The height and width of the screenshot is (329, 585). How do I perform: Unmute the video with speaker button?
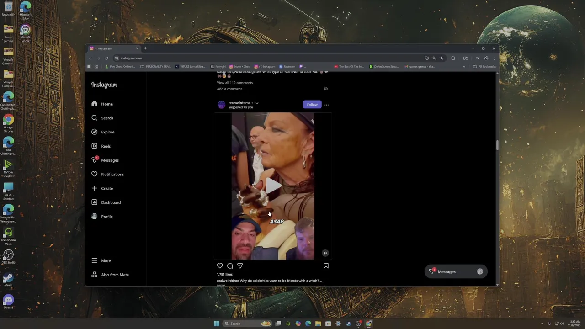pos(325,253)
